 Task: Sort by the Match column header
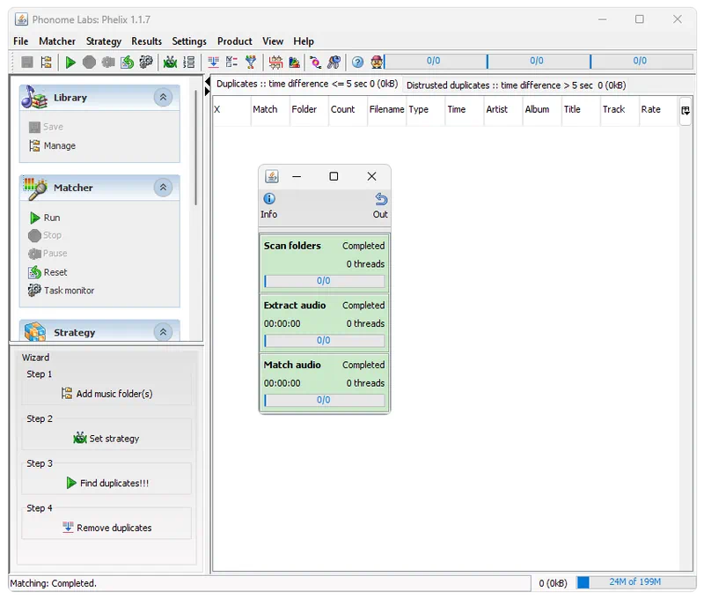click(270, 109)
